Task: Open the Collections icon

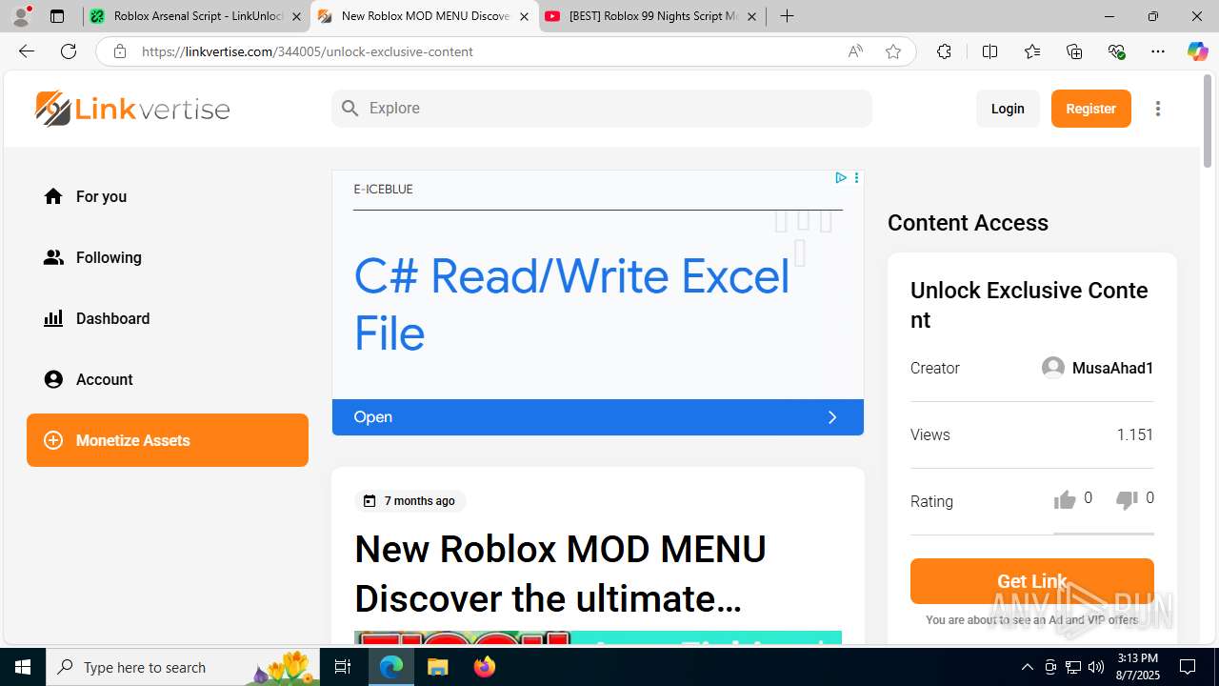Action: 1074,51
